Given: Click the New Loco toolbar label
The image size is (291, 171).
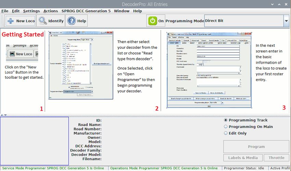Looking at the screenshot, I should [x=25, y=21].
